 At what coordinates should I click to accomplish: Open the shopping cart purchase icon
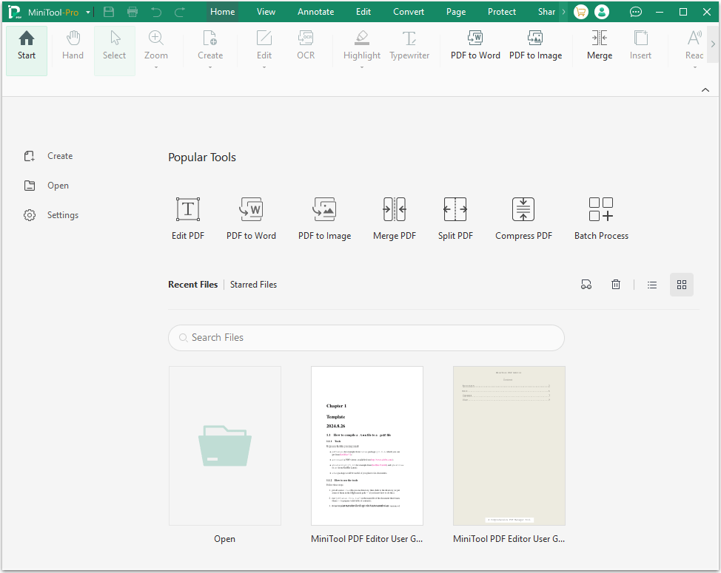pos(581,12)
